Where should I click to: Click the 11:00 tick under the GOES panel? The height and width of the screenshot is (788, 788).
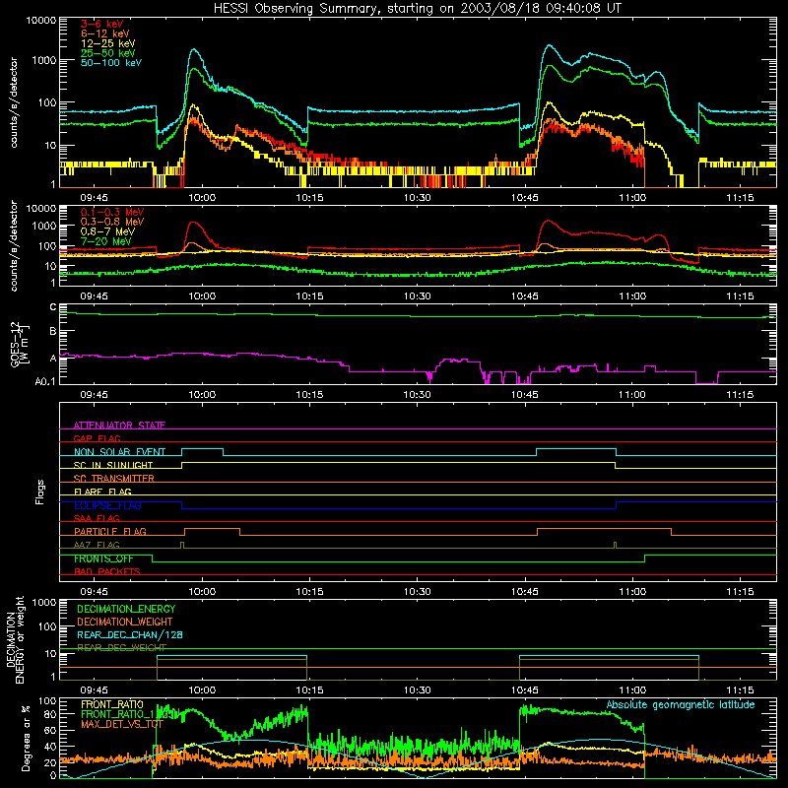(632, 395)
